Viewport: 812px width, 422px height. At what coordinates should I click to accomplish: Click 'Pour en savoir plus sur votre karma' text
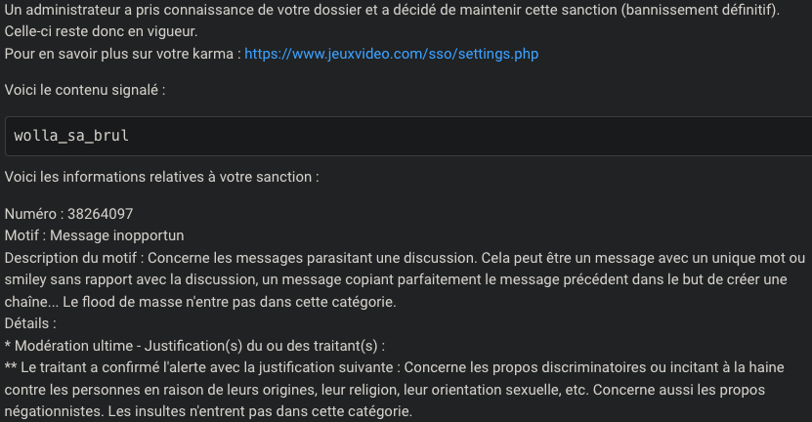pyautogui.click(x=117, y=54)
